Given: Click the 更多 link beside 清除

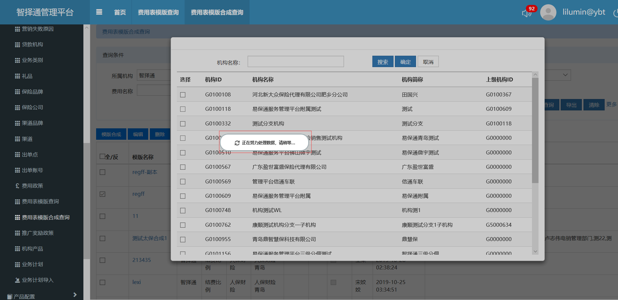Looking at the screenshot, I should click(x=611, y=104).
